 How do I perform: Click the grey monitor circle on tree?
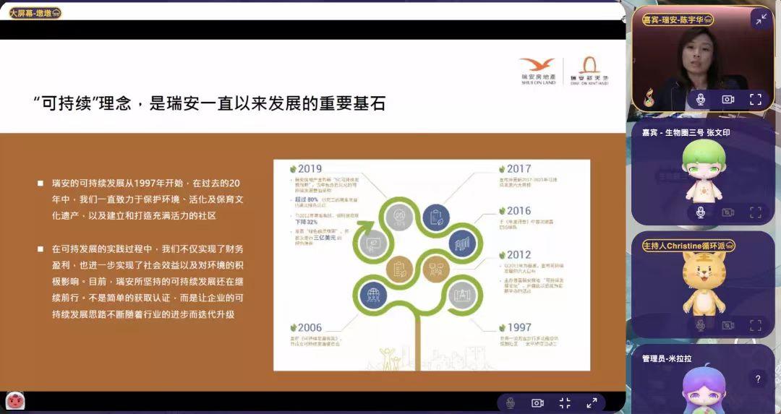pos(372,243)
